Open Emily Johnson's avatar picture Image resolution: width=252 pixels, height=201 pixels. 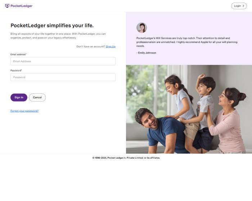tap(141, 28)
